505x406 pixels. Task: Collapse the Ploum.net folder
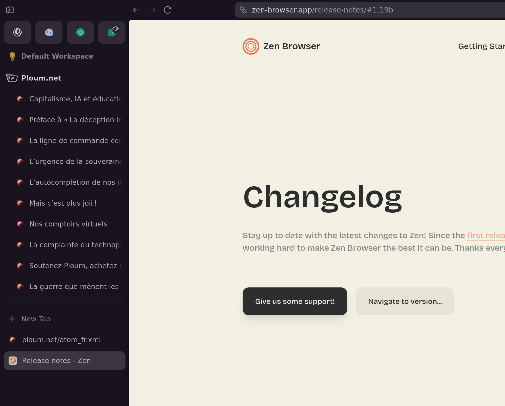click(12, 78)
